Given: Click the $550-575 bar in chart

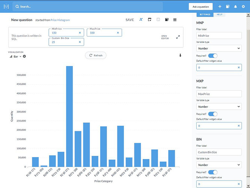Looking at the screenshot, I should [172, 158].
